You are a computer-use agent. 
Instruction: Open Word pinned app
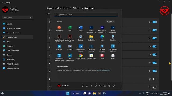81,29
